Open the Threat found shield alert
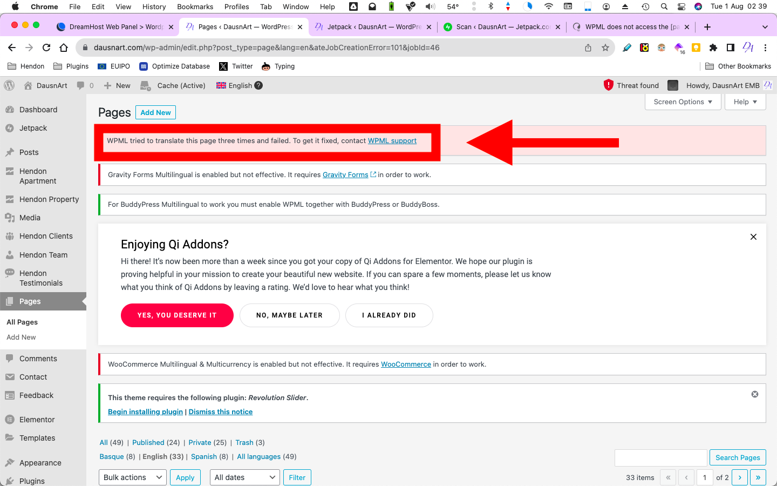 (x=631, y=85)
